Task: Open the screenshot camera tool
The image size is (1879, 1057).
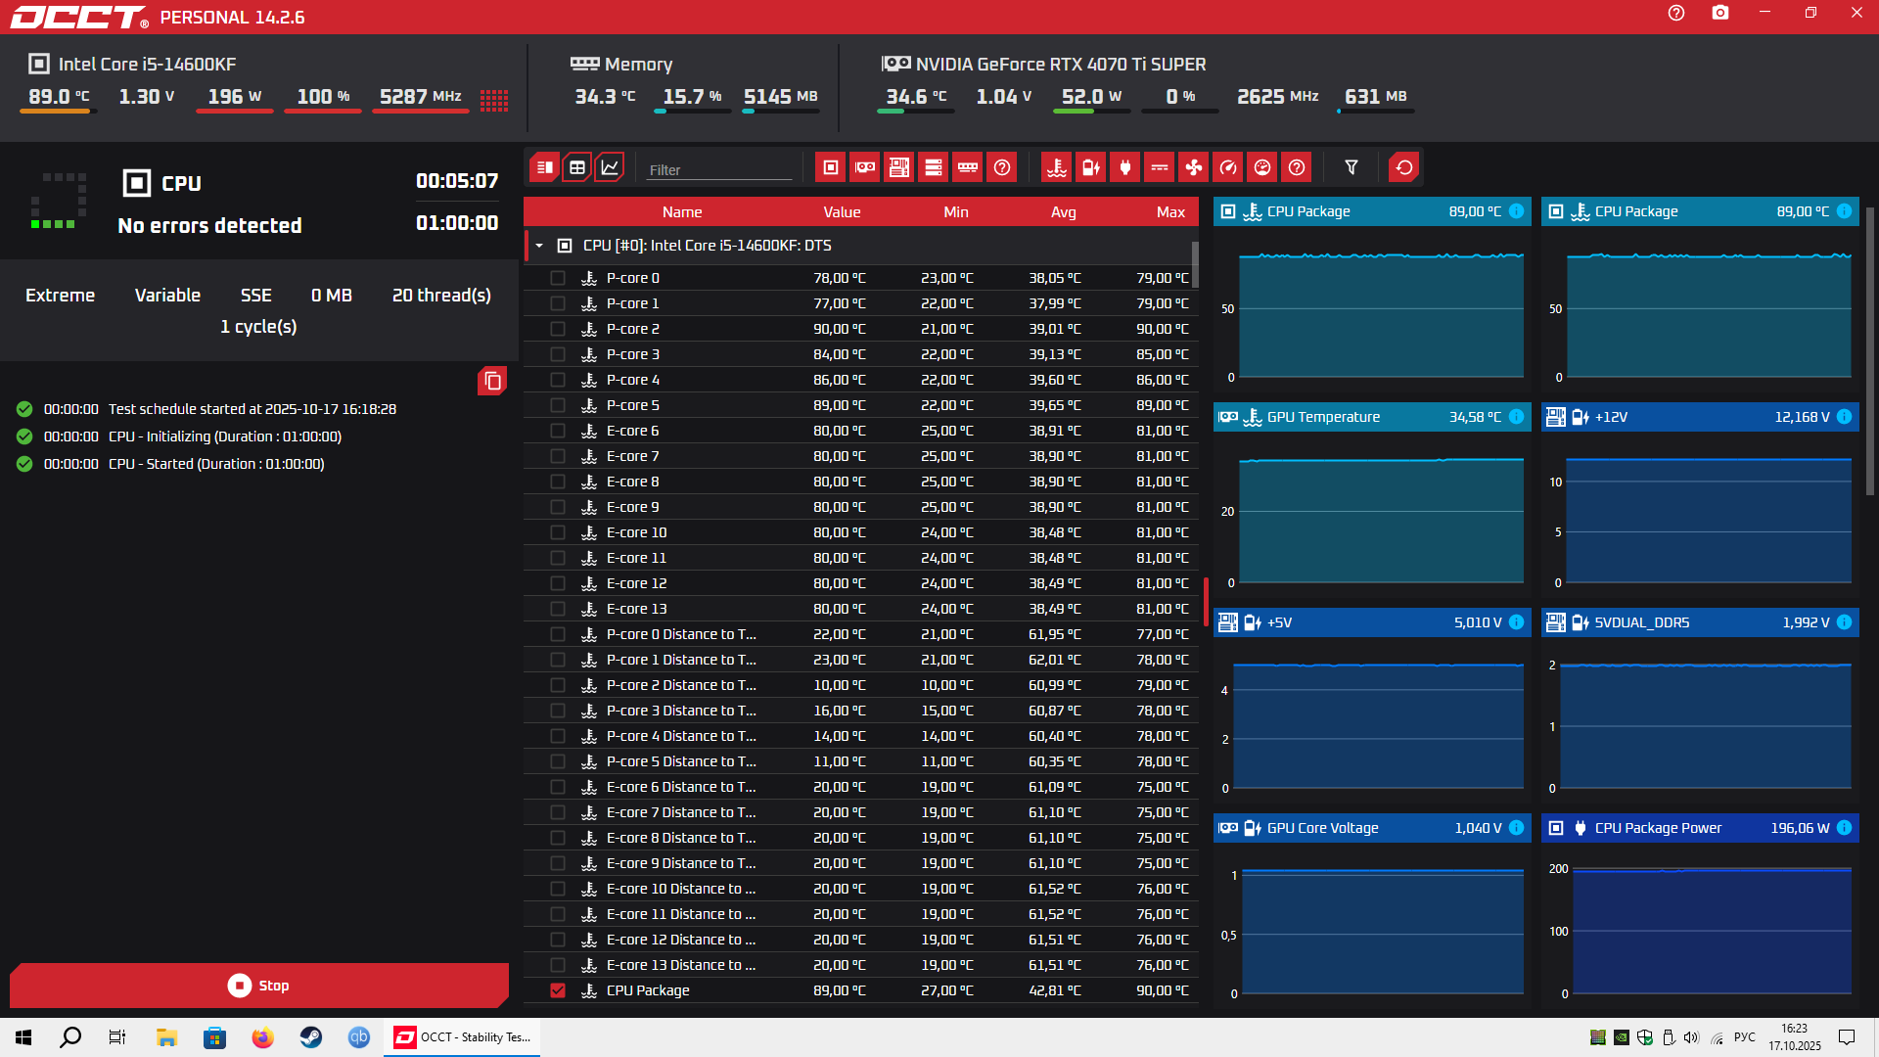Action: point(1719,13)
